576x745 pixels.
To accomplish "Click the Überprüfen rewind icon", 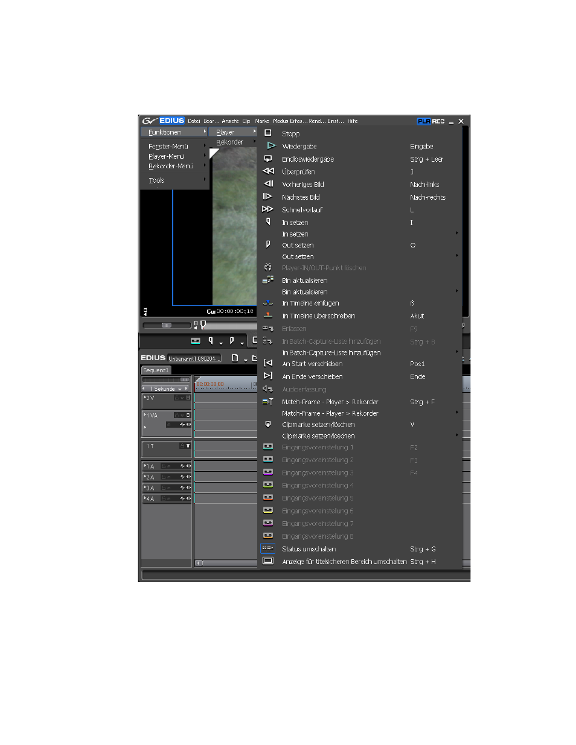I will tap(269, 171).
